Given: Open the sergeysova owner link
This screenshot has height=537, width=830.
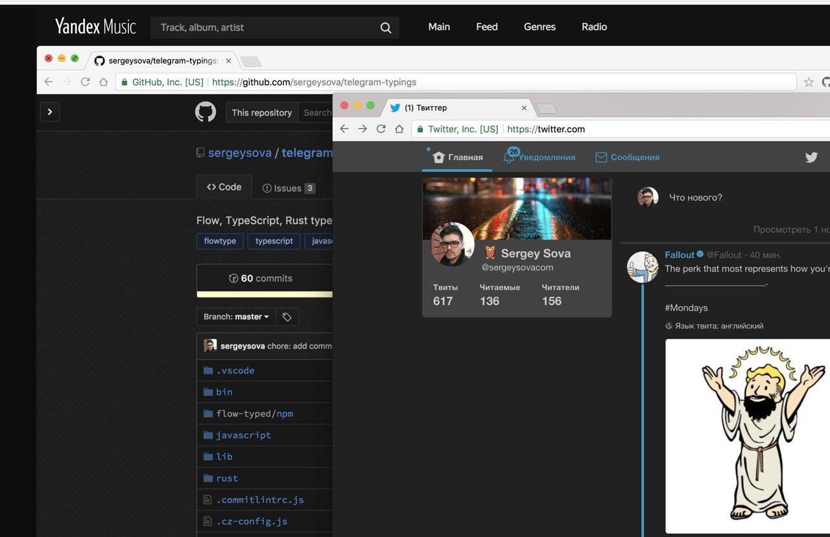Looking at the screenshot, I should (239, 153).
